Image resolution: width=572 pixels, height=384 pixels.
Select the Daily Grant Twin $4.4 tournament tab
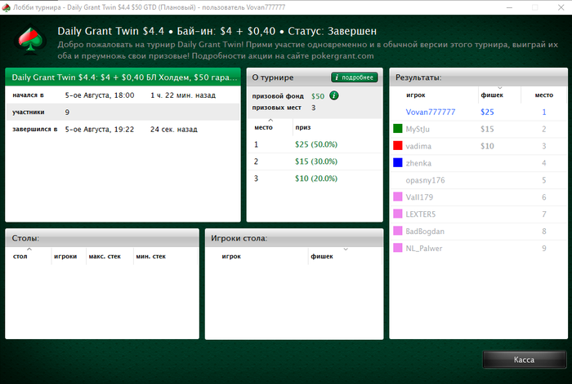[123, 77]
